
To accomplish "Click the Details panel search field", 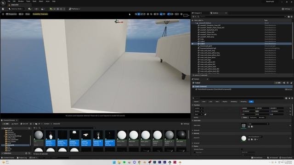I will click(x=239, y=98).
